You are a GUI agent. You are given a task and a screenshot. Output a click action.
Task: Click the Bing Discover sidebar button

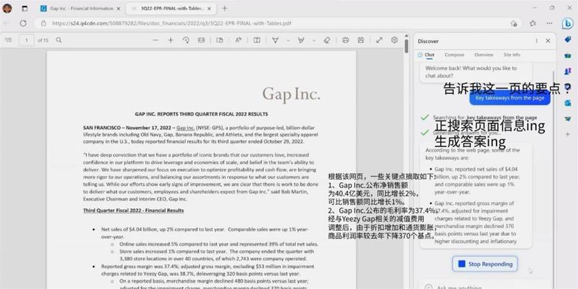pos(567,23)
